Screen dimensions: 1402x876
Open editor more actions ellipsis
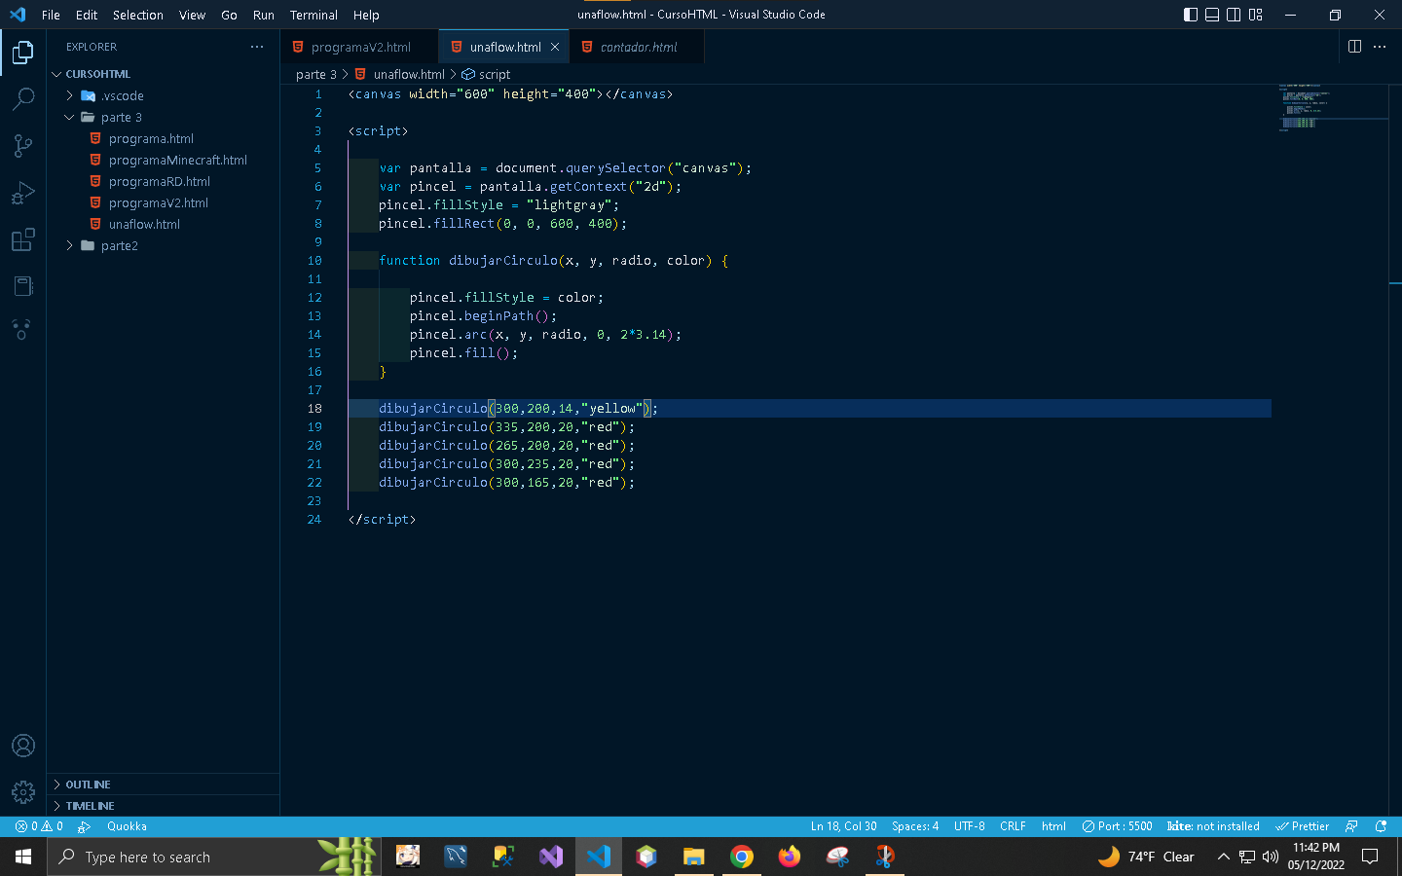pos(1380,47)
